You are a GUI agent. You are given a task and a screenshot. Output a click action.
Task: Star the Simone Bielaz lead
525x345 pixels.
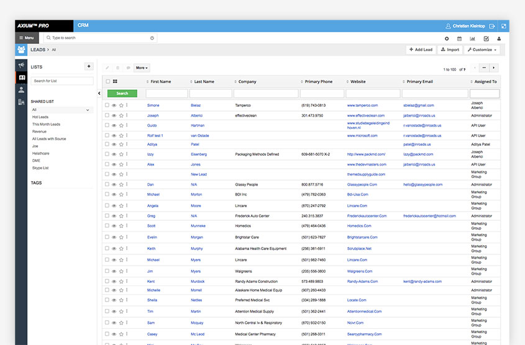121,105
